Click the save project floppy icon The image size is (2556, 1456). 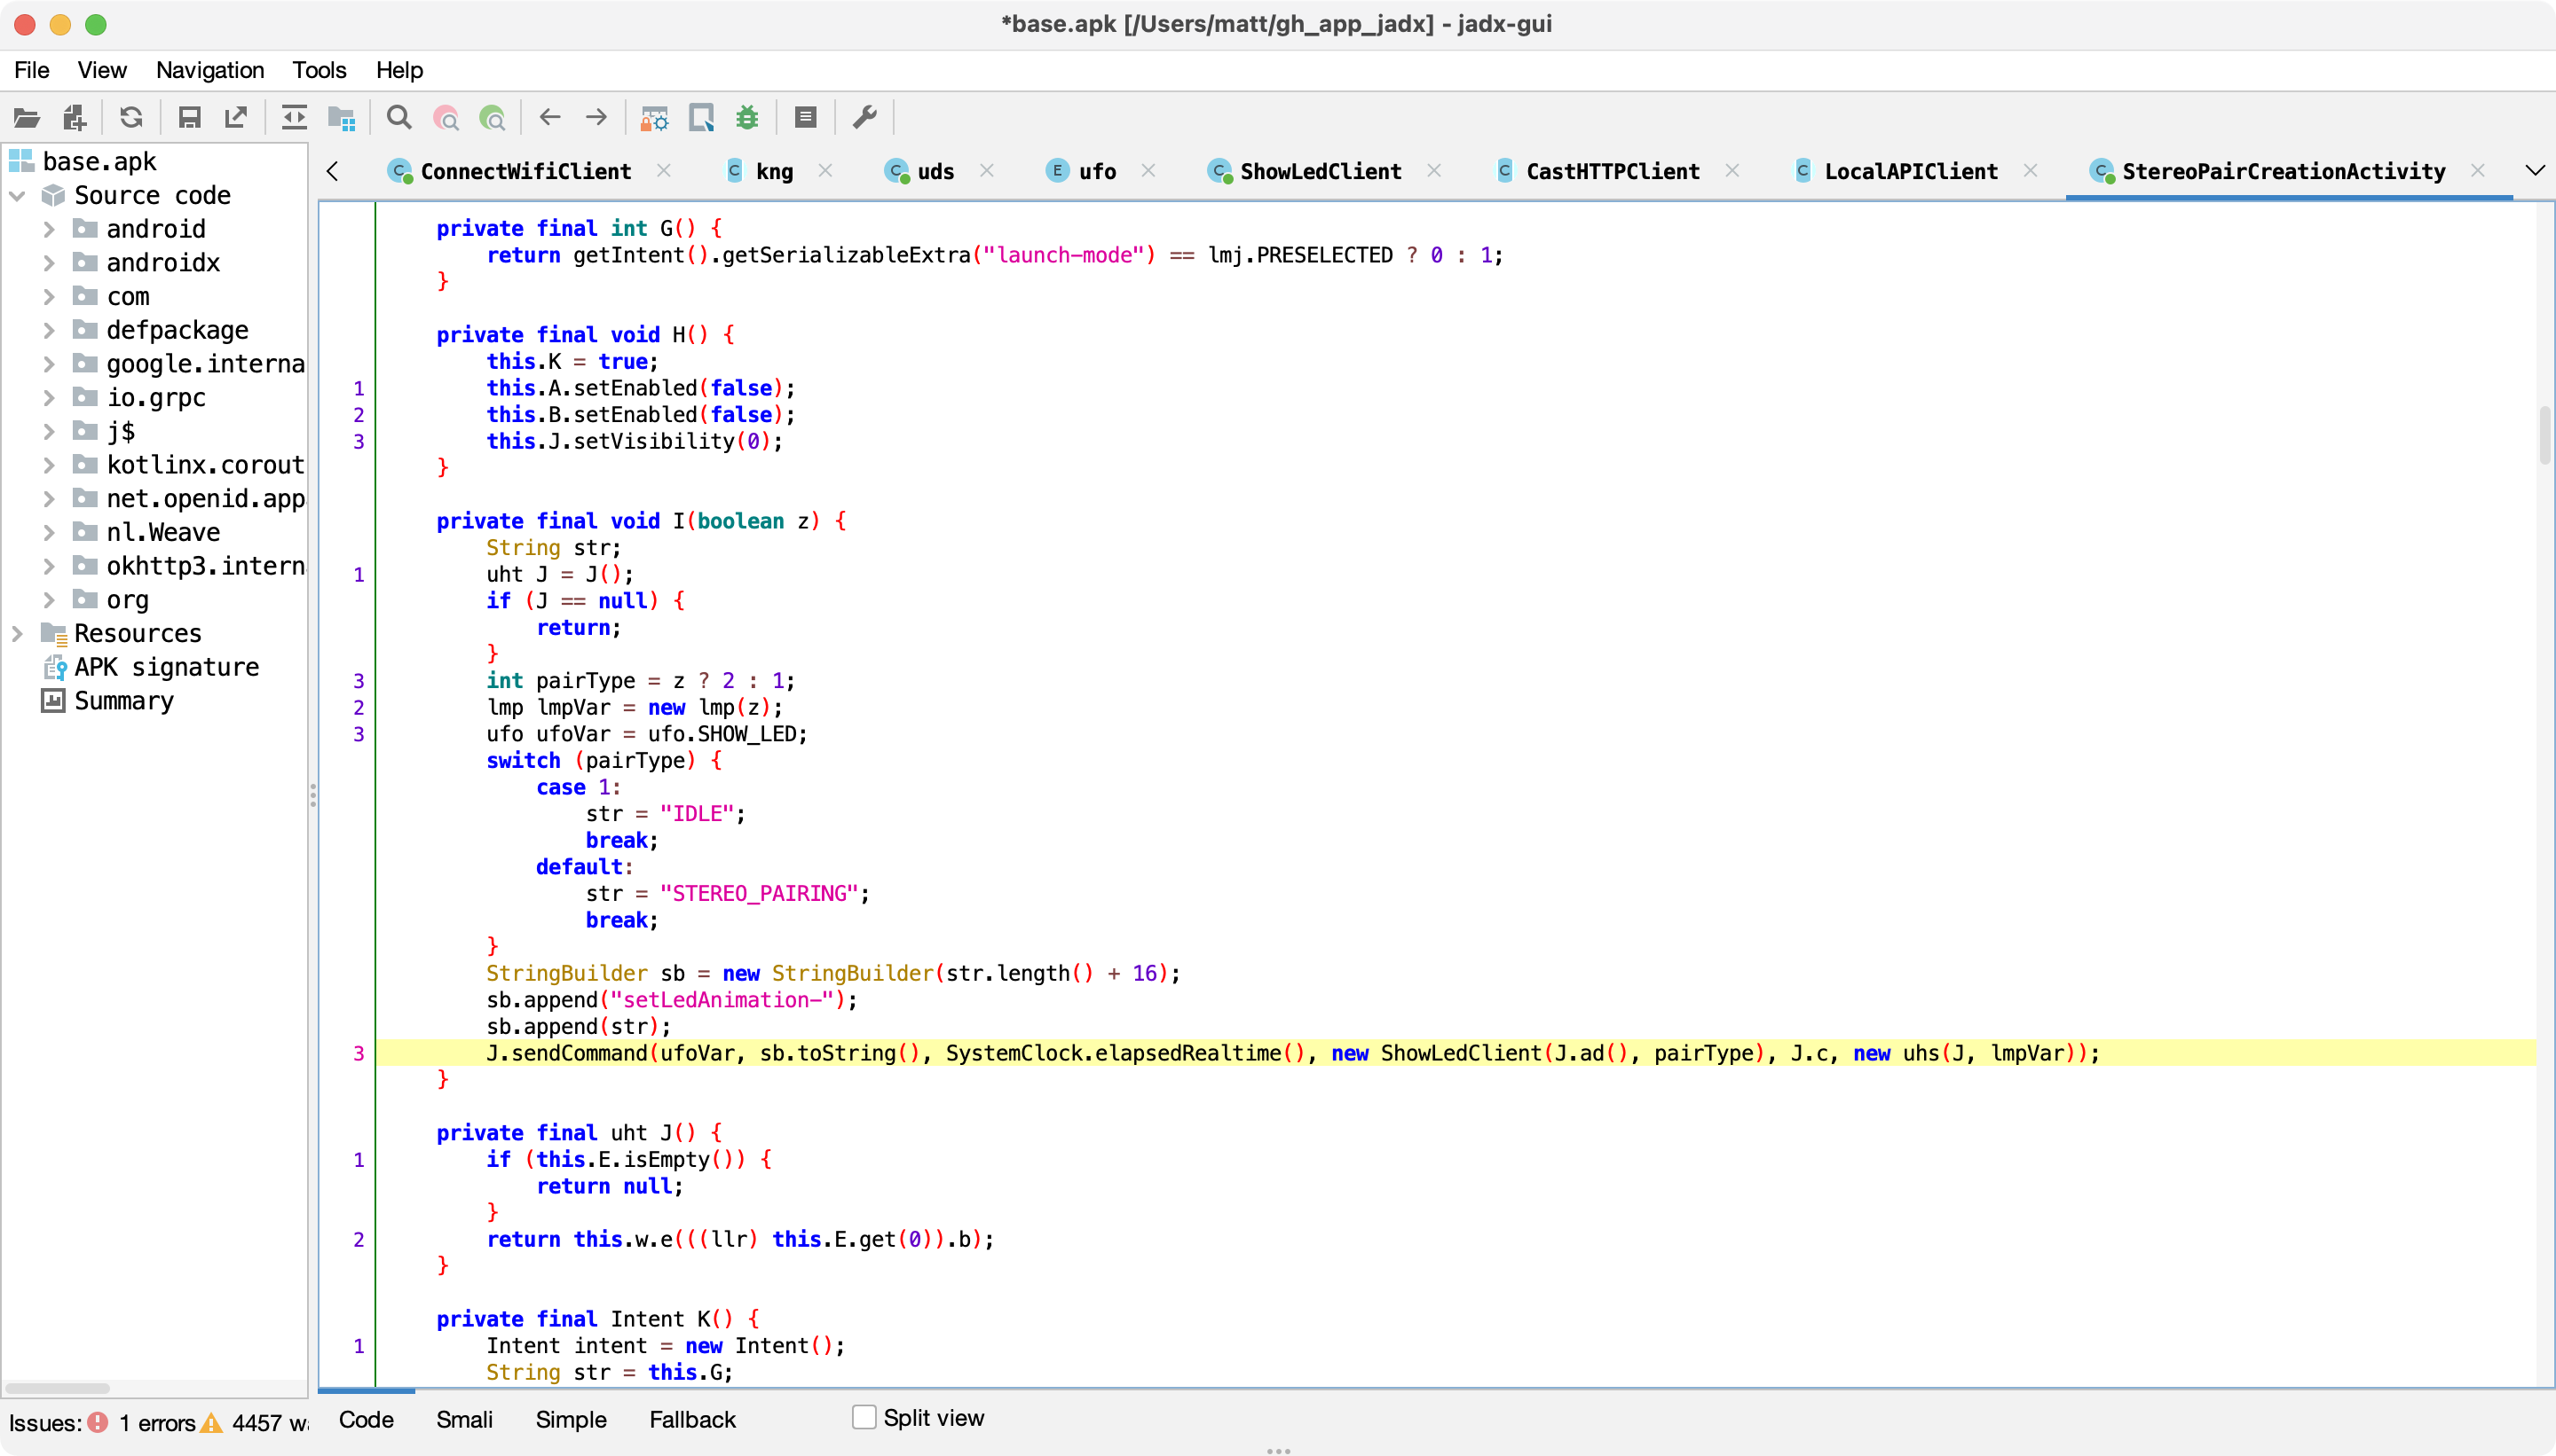(189, 118)
